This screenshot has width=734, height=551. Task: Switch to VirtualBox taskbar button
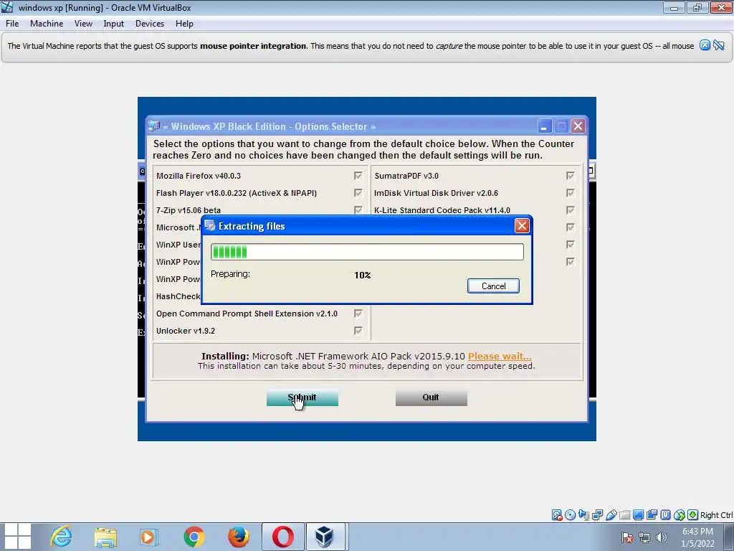[325, 537]
